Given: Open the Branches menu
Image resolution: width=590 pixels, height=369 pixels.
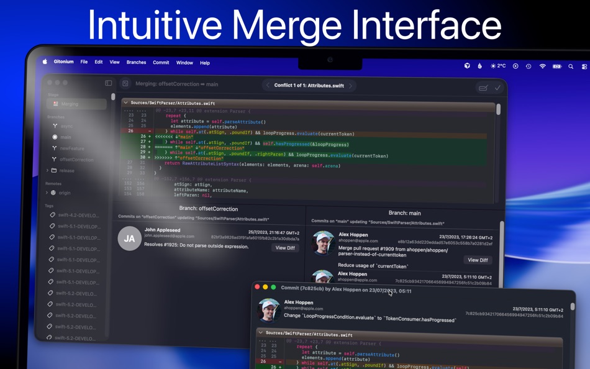Looking at the screenshot, I should click(136, 62).
